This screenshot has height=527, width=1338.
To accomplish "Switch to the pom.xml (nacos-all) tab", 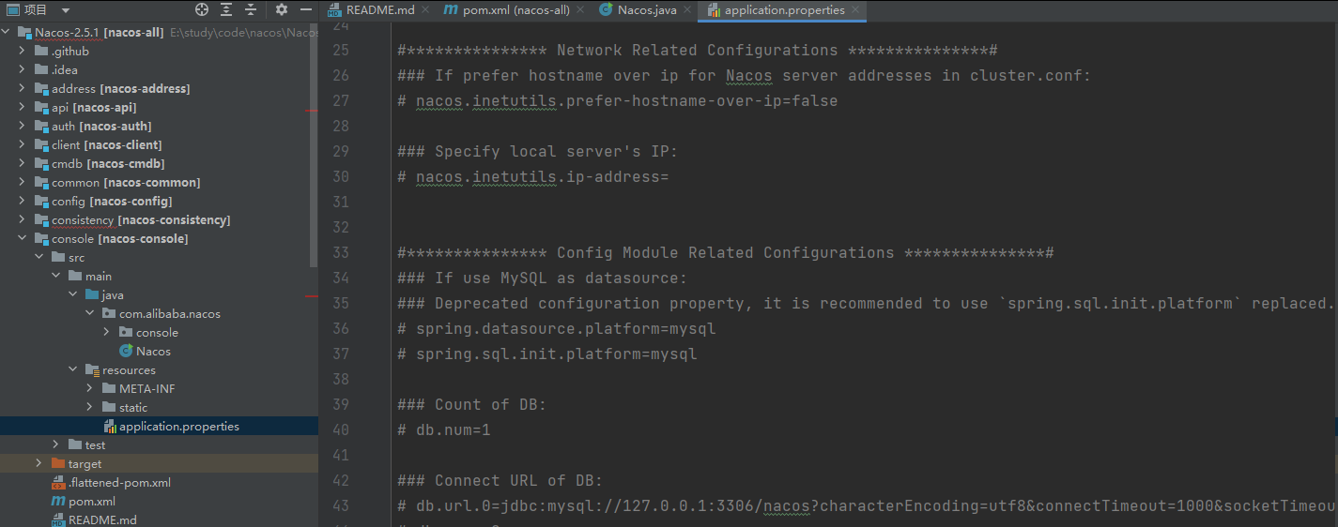I will (x=516, y=10).
